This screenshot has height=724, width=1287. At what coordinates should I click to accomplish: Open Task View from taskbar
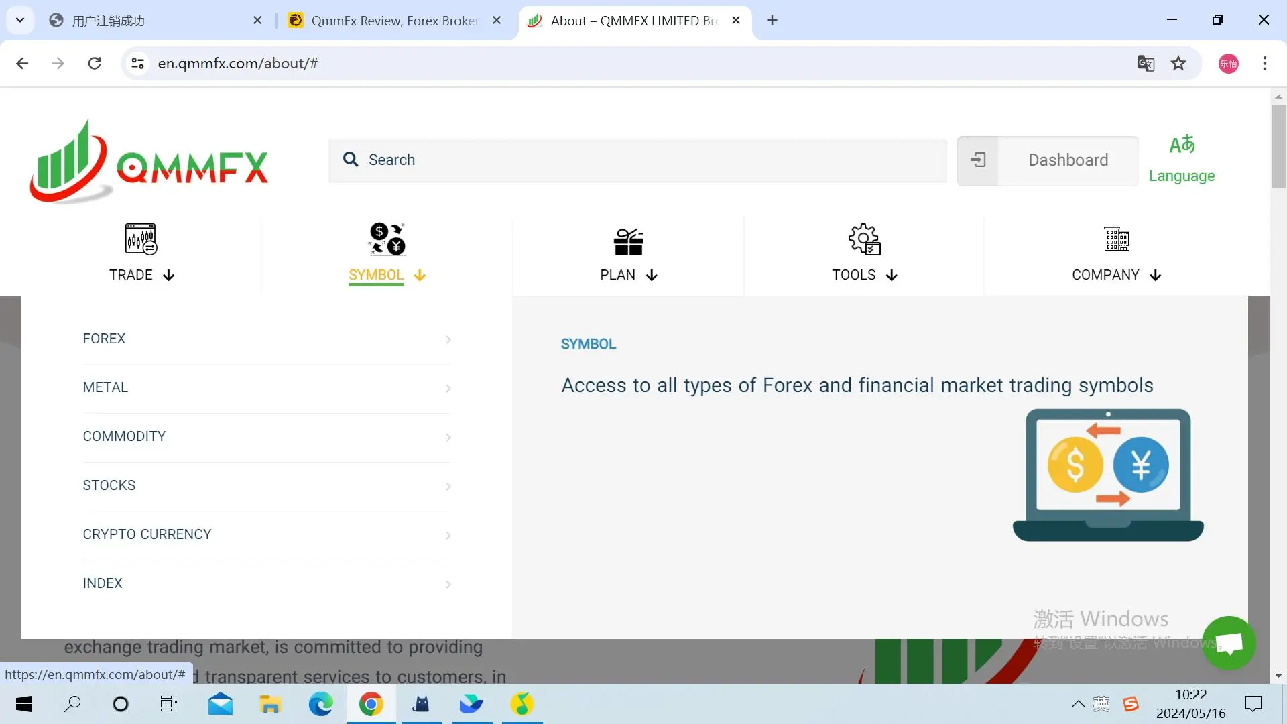[169, 704]
